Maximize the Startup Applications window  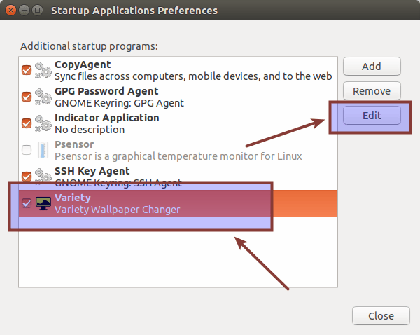[x=36, y=11]
